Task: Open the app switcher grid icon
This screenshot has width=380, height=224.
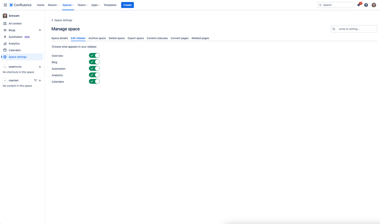Action: coord(5,5)
